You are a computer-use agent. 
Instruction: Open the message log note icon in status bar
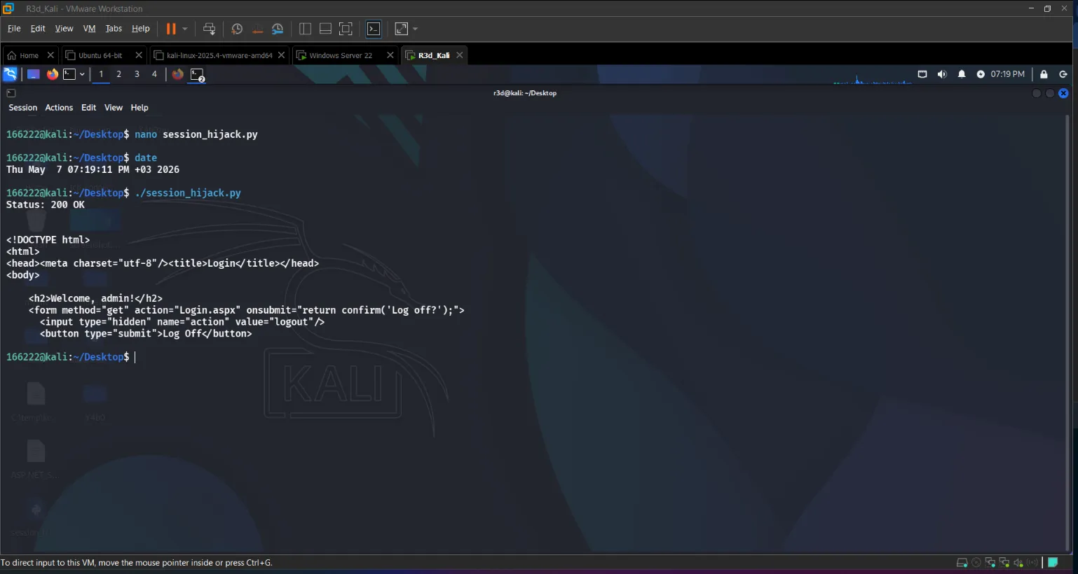point(1053,563)
